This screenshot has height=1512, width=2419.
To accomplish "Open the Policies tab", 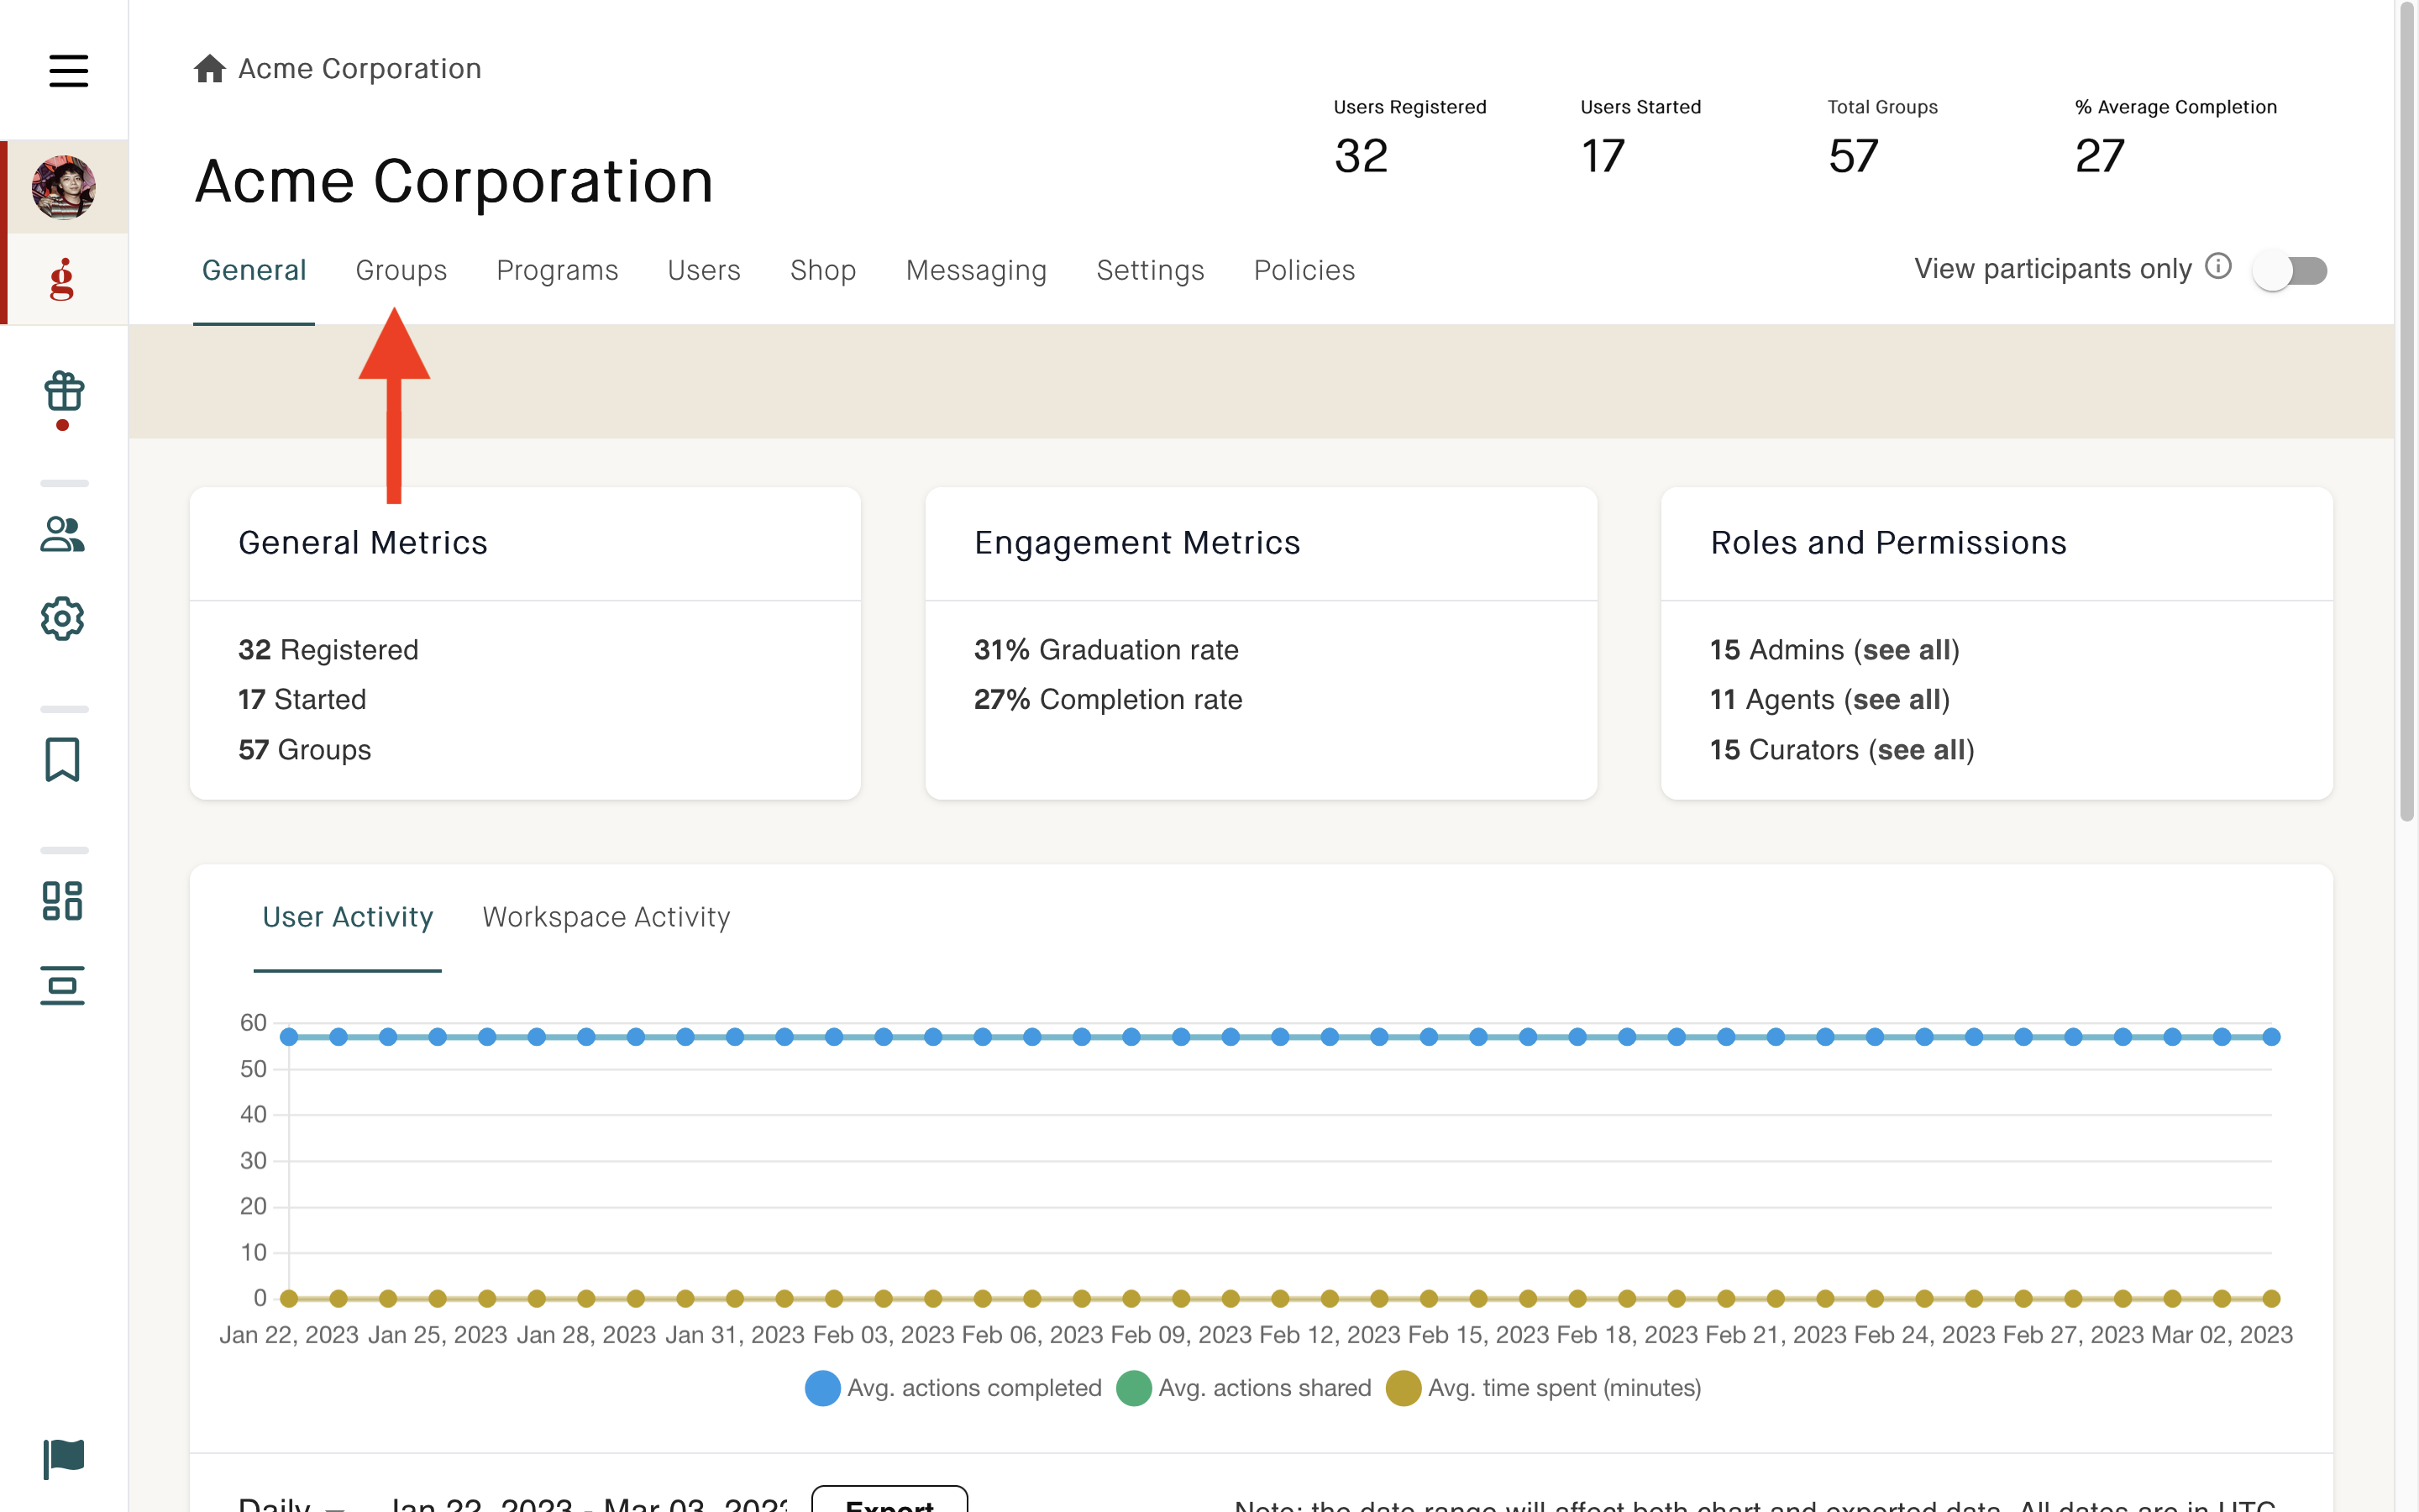I will pyautogui.click(x=1304, y=271).
